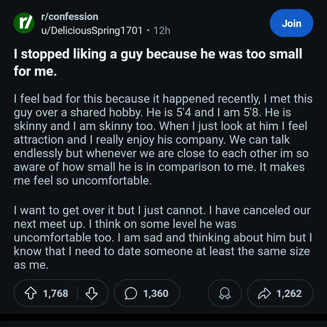Upvote the confession post
Viewport: 327px width, 327px height.
(x=30, y=293)
